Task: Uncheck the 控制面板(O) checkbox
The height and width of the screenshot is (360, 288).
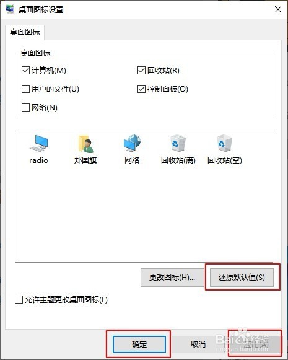Action: tap(141, 89)
